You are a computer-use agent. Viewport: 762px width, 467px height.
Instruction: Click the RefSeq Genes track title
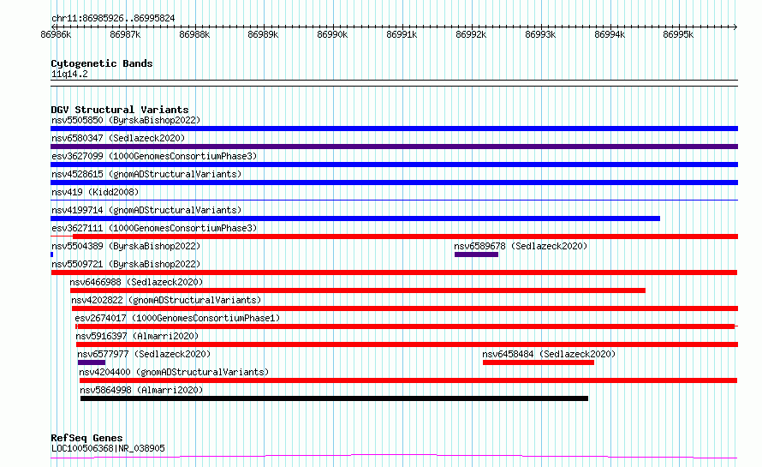(86, 438)
